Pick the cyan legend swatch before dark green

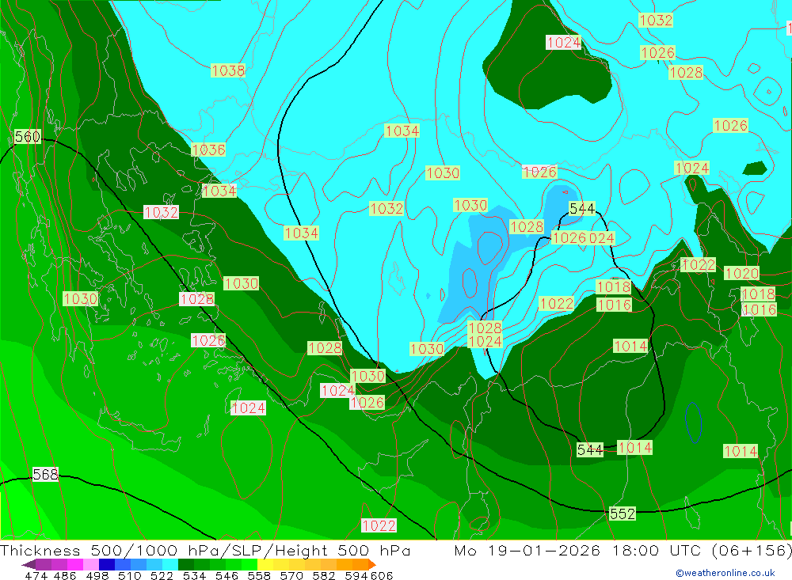(170, 564)
